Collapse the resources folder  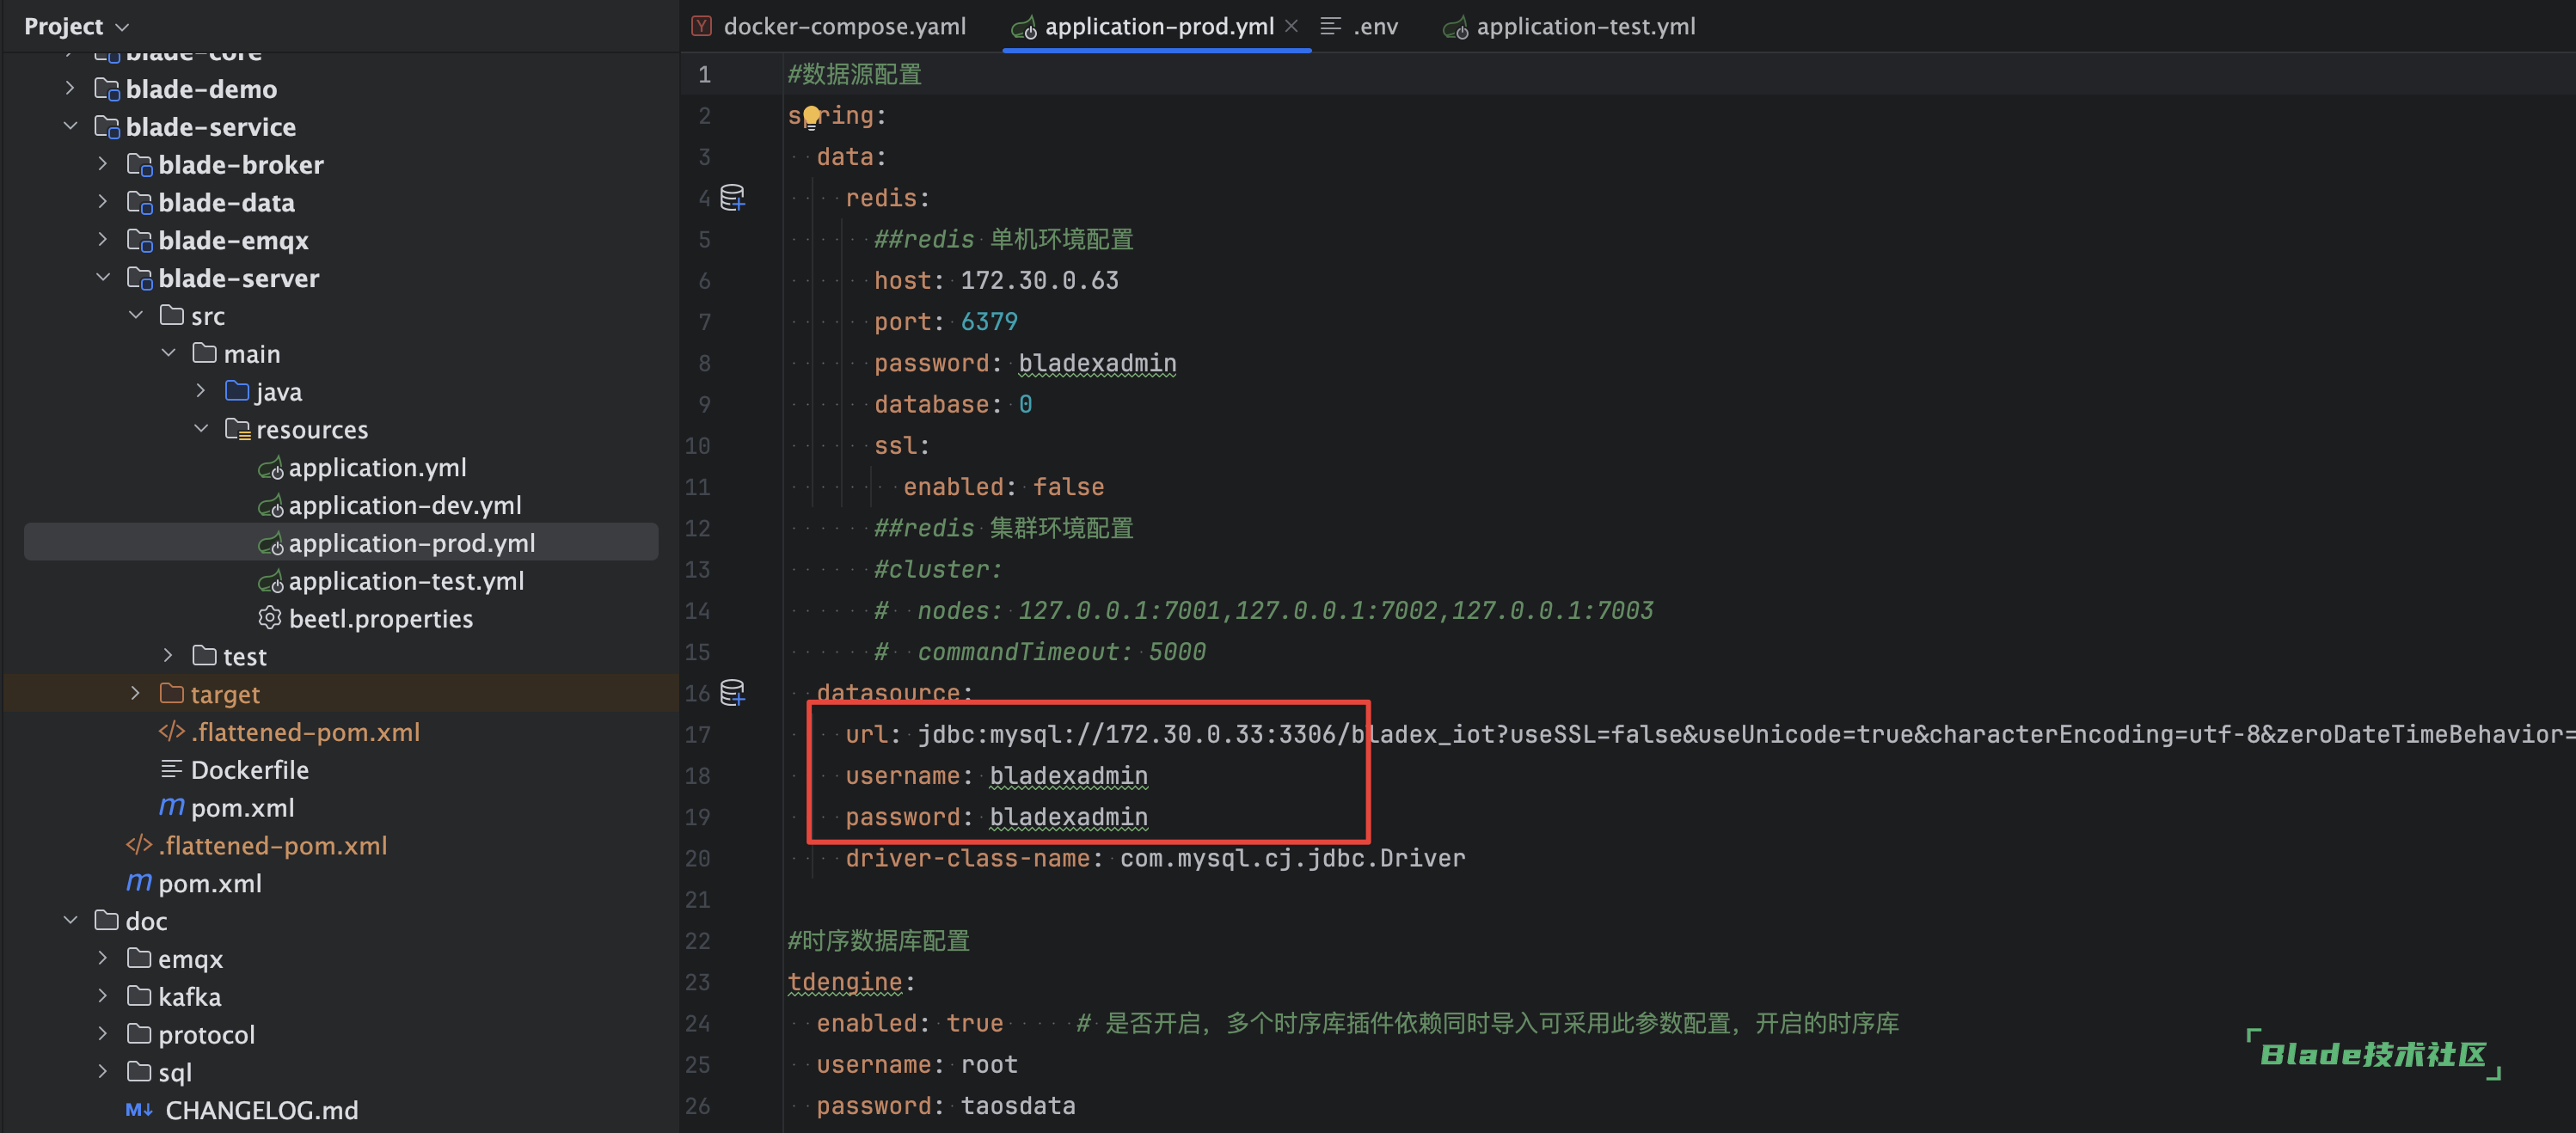(x=201, y=429)
